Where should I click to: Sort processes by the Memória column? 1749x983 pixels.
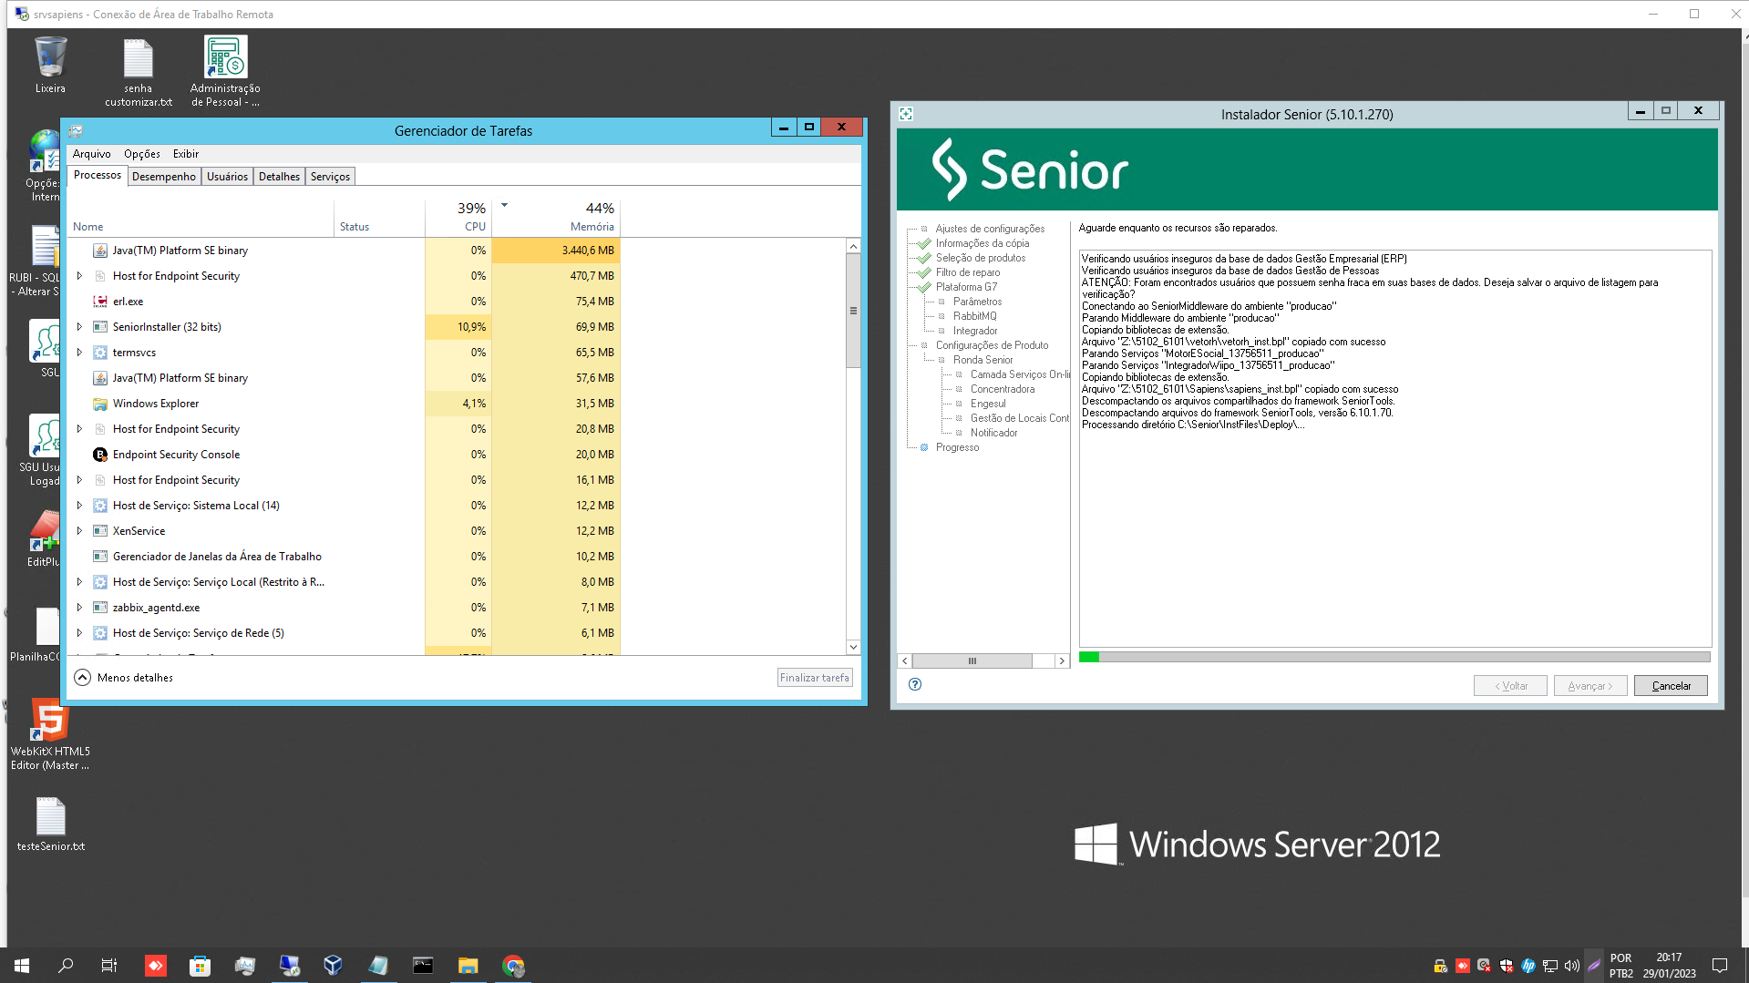556,217
